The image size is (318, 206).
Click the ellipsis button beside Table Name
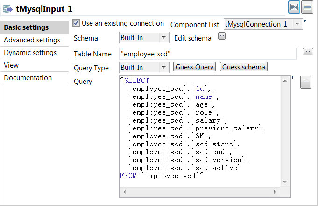307,52
